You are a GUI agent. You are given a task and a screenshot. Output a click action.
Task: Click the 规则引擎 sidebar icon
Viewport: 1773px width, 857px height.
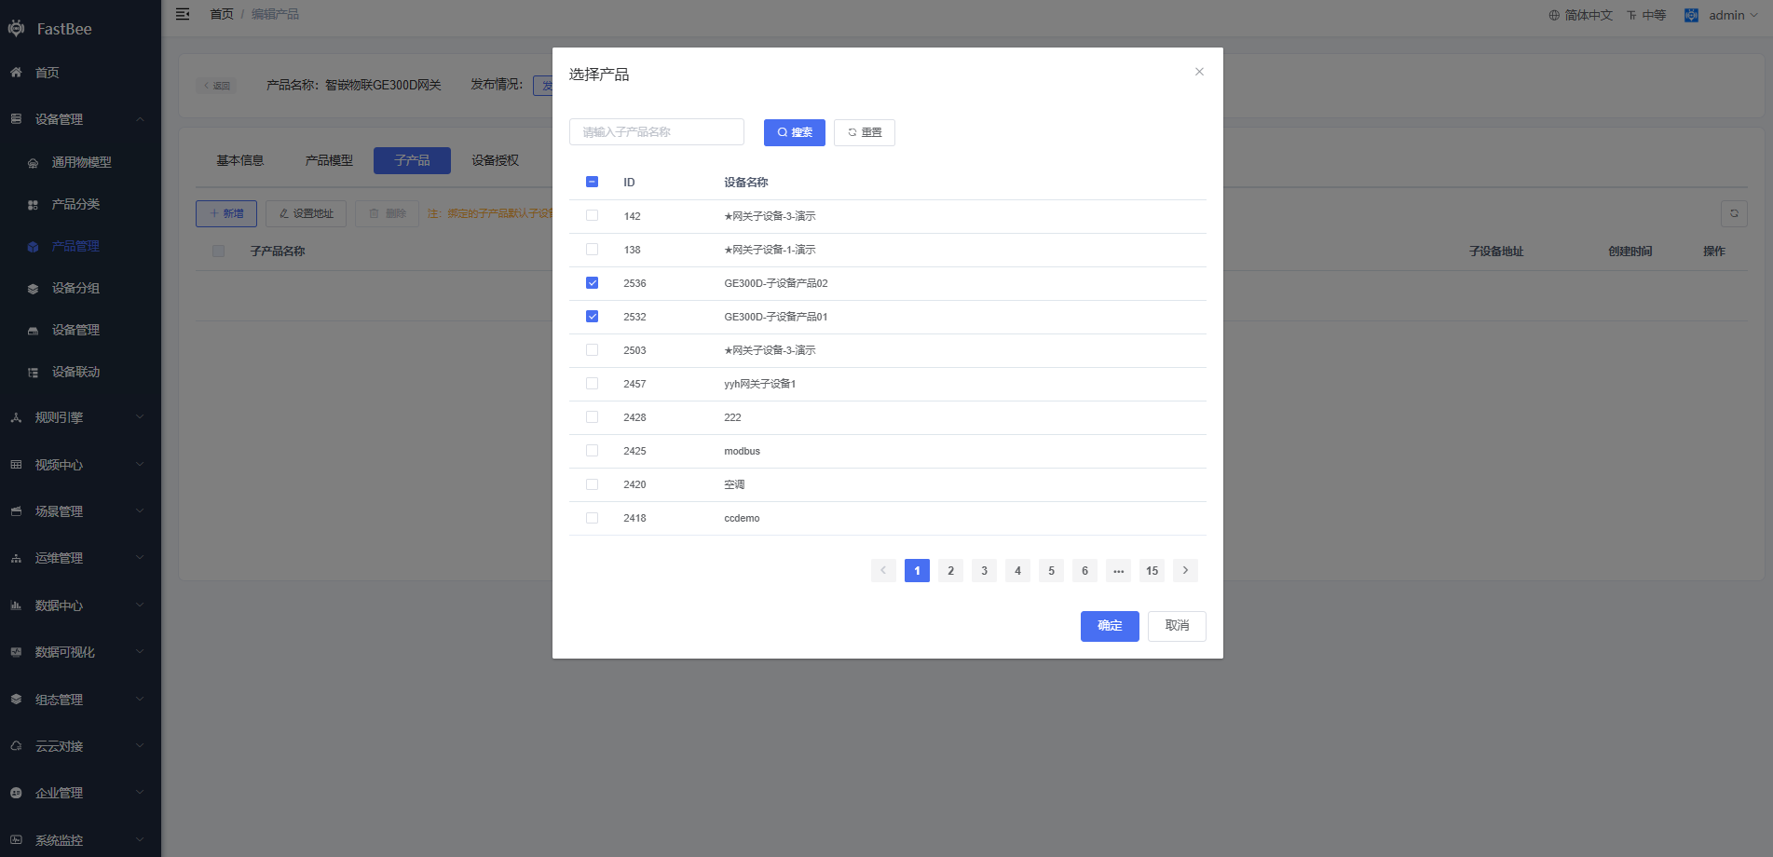[16, 417]
